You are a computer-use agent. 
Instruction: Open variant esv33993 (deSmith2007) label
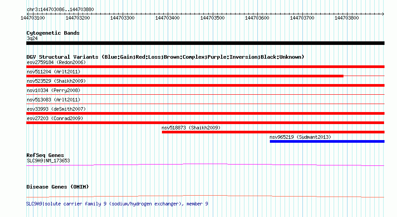[56, 109]
